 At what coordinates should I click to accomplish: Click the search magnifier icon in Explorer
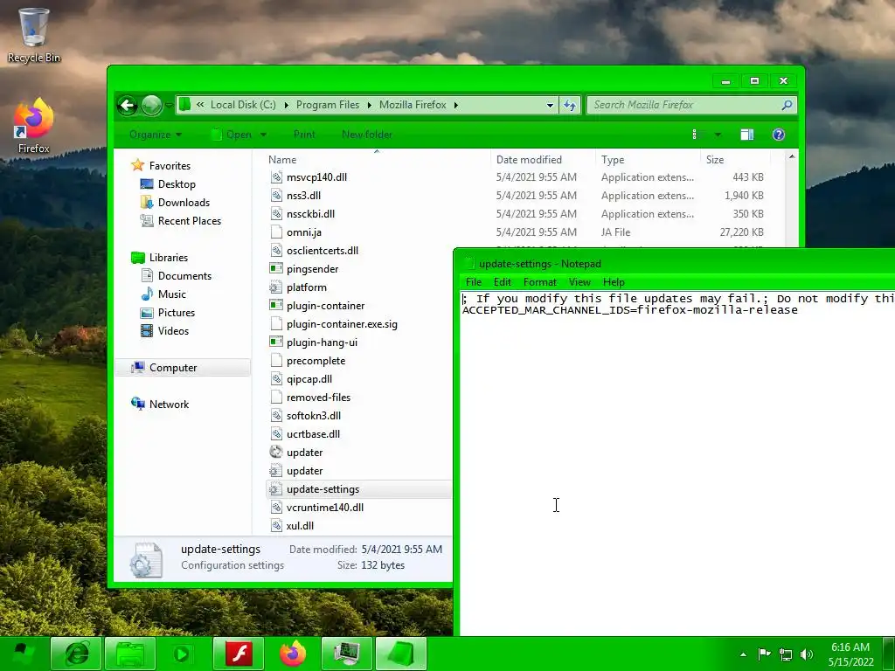(787, 105)
